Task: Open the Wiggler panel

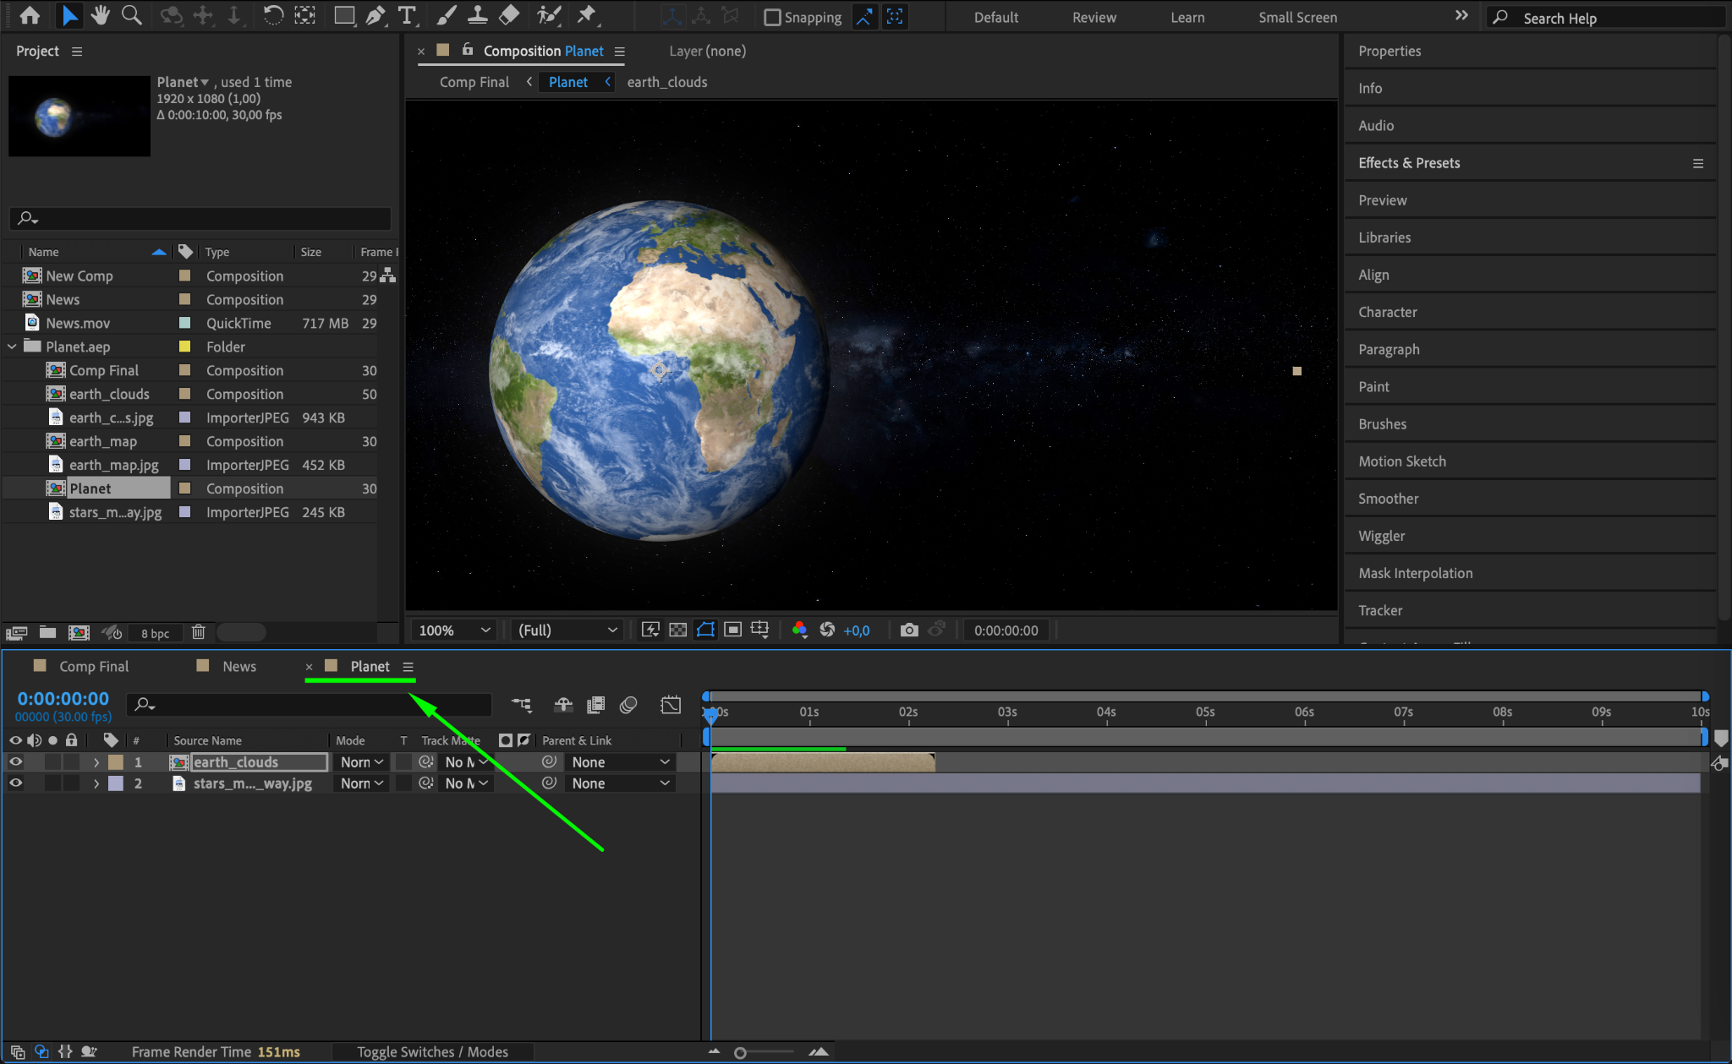Action: click(x=1381, y=536)
